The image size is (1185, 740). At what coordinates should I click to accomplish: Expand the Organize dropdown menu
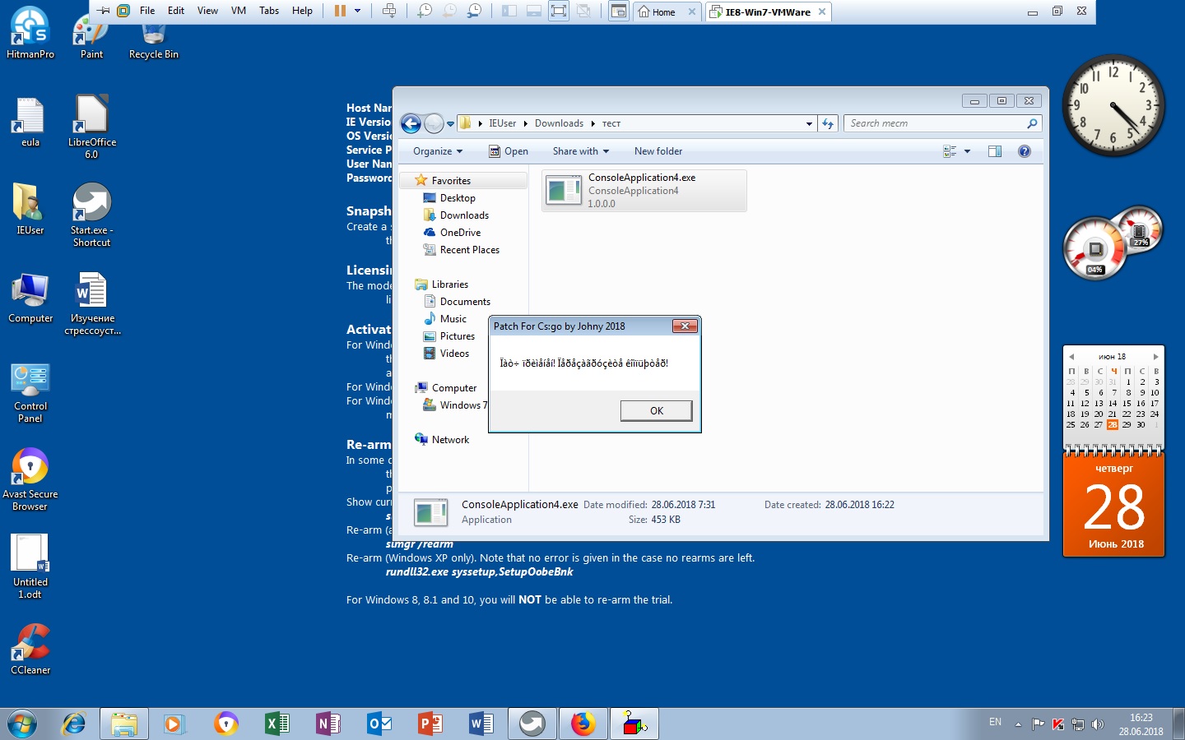(x=437, y=151)
